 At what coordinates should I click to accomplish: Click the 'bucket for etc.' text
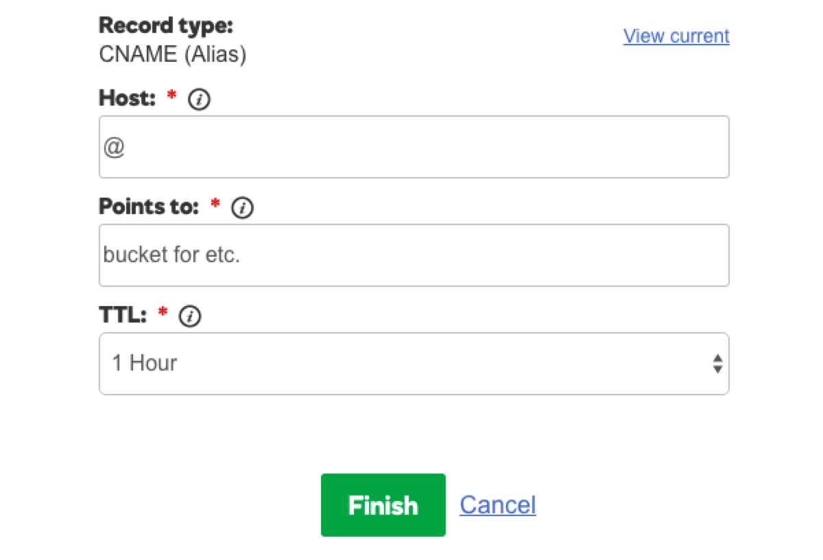[x=171, y=255]
